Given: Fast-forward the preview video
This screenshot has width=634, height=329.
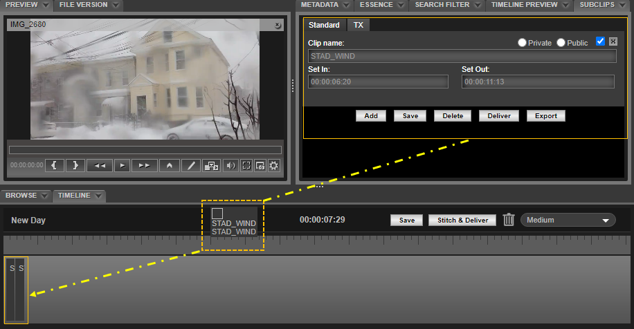Looking at the screenshot, I should click(145, 165).
